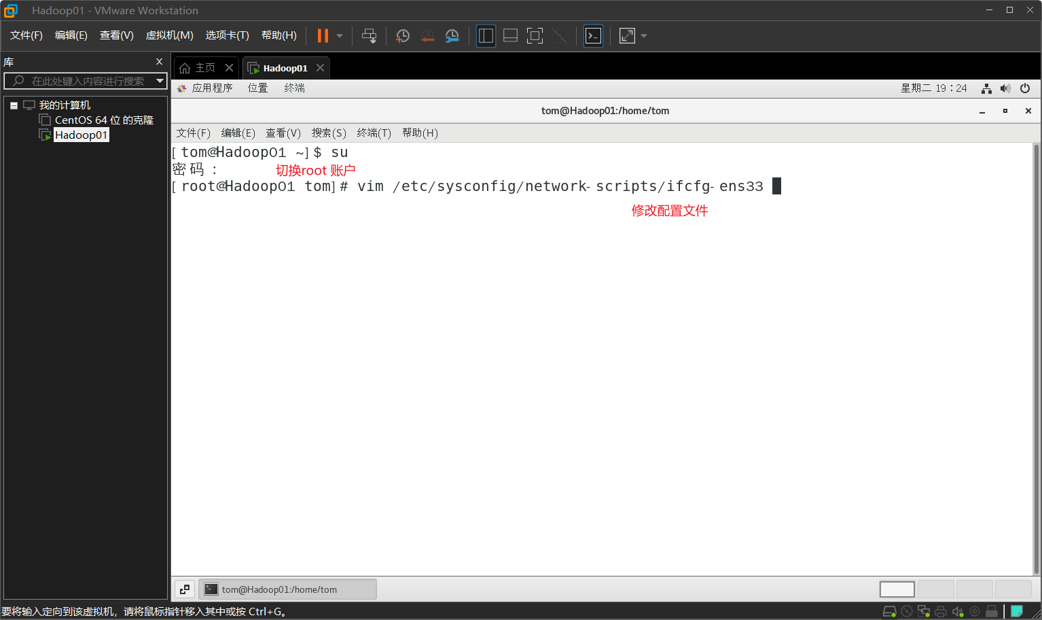Viewport: 1042px width, 620px height.
Task: Switch to the second workspace in the switcher
Action: (935, 589)
